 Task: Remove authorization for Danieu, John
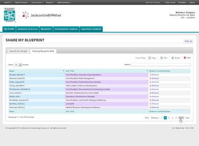(x=154, y=97)
